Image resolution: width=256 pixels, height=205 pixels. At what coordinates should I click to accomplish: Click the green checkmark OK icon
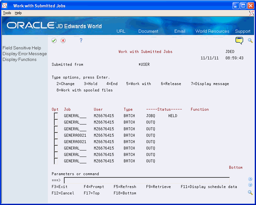pyautogui.click(x=54, y=40)
